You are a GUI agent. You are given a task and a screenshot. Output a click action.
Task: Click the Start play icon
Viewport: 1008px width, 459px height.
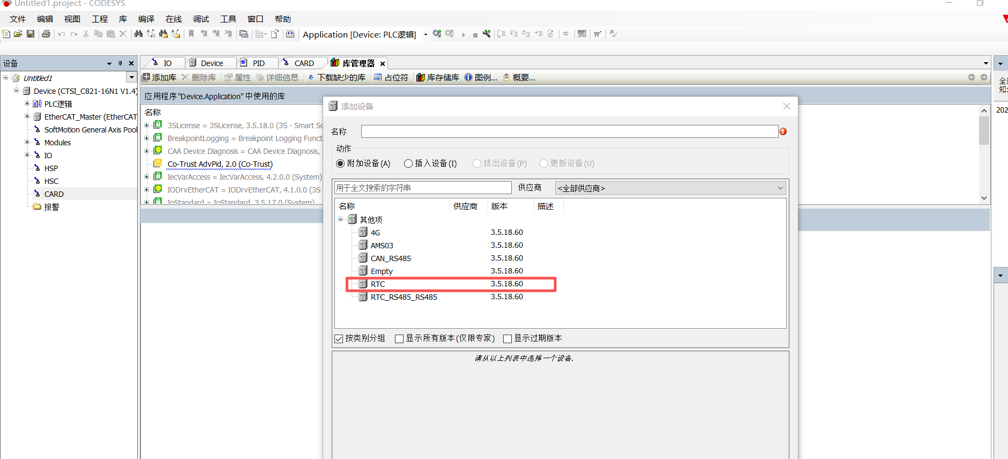coord(464,35)
